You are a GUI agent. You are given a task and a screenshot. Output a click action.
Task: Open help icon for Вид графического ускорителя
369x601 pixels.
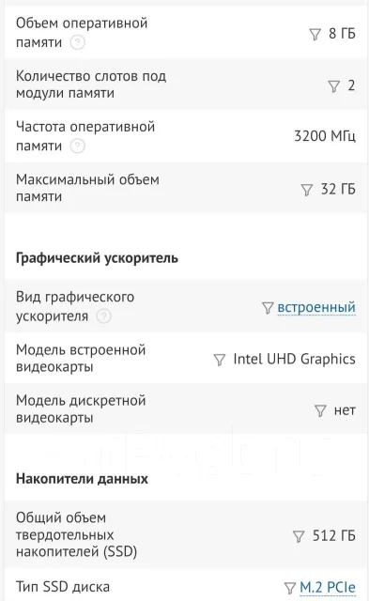click(x=103, y=316)
